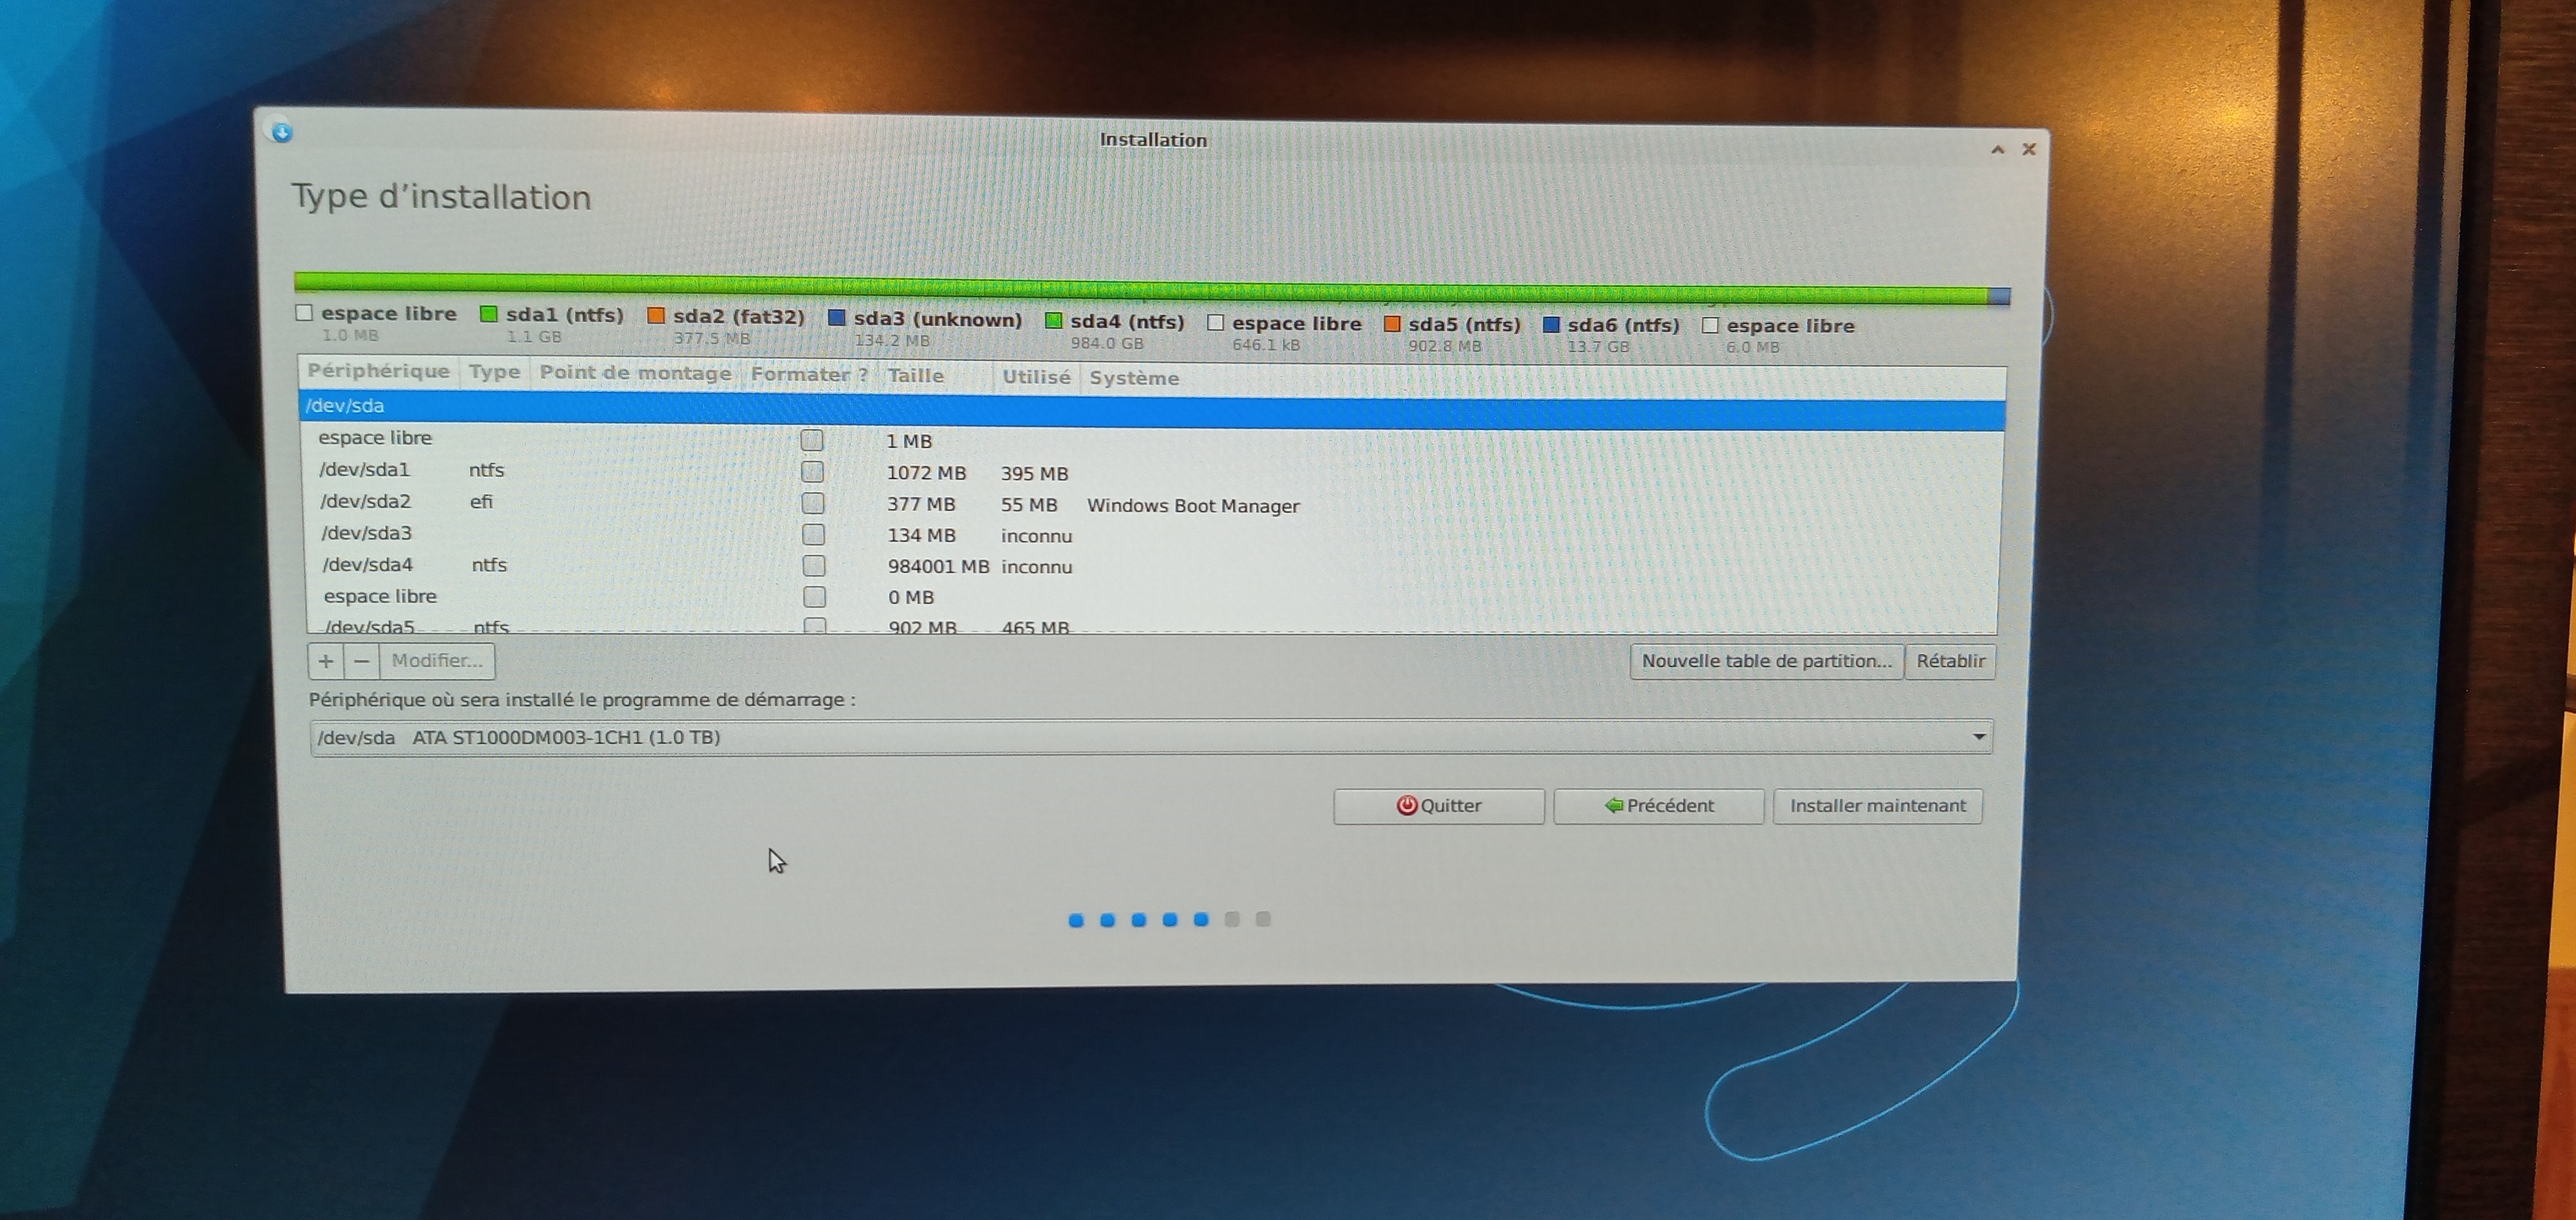This screenshot has height=1220, width=2576.
Task: Click the red power icon on the Quitter button
Action: 1406,806
